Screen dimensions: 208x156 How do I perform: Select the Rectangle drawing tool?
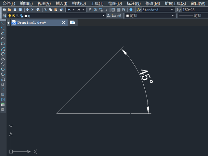pyautogui.click(x=3, y=44)
